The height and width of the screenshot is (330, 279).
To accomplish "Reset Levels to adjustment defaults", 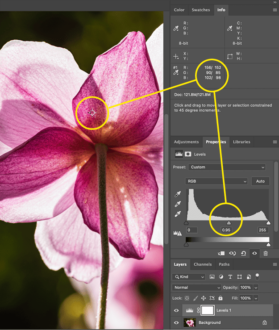I will click(x=244, y=253).
